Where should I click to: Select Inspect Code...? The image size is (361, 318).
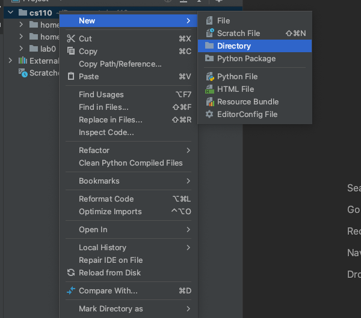128,132
